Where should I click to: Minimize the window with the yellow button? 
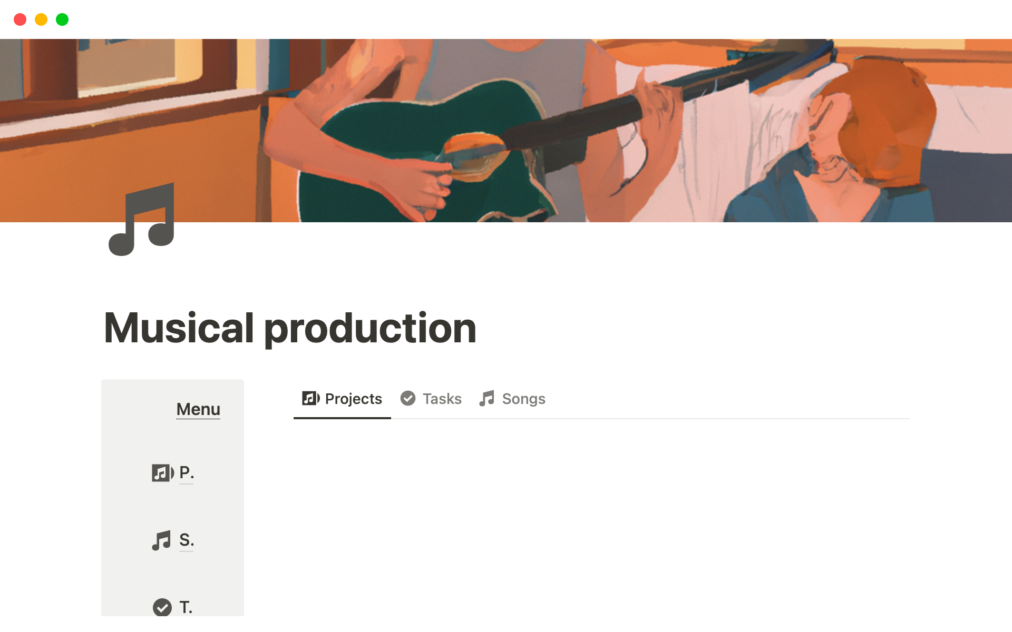[41, 19]
